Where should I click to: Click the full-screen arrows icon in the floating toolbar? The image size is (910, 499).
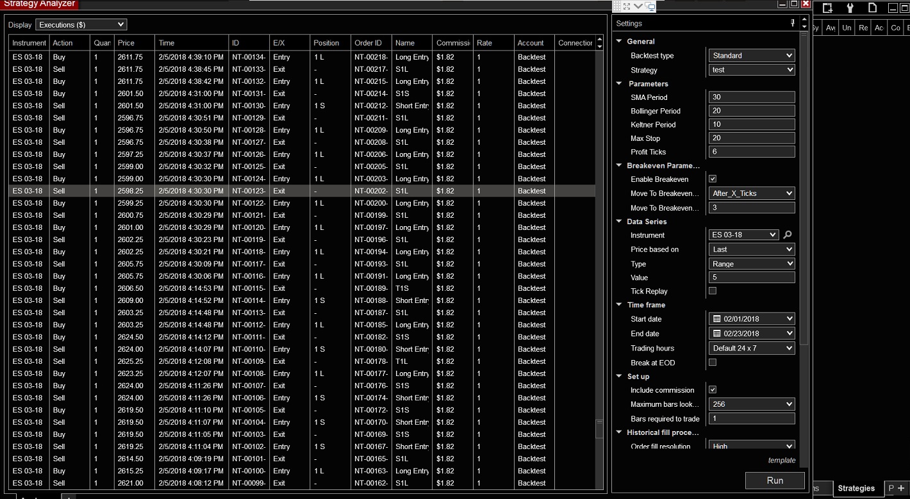(x=627, y=6)
